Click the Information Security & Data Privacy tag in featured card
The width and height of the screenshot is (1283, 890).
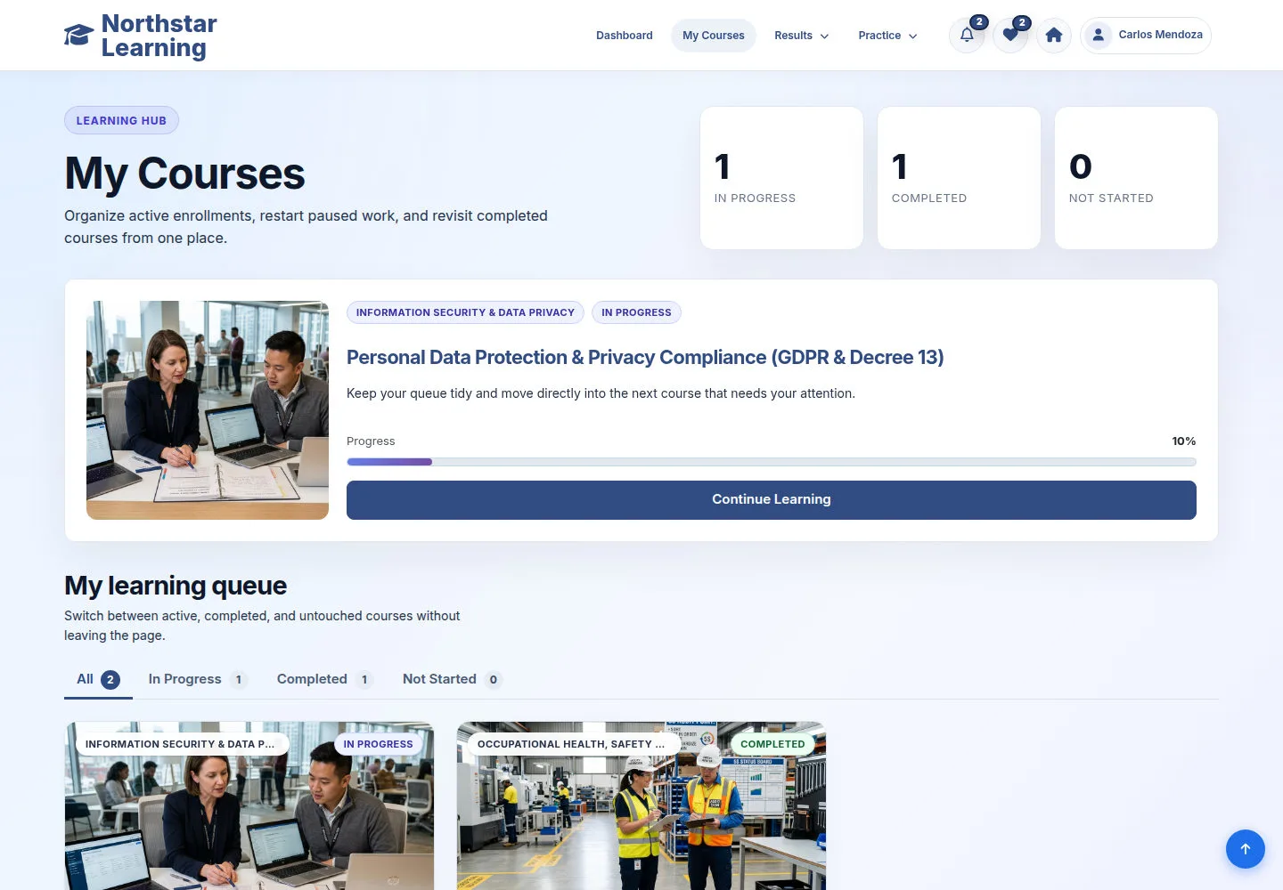pyautogui.click(x=465, y=312)
